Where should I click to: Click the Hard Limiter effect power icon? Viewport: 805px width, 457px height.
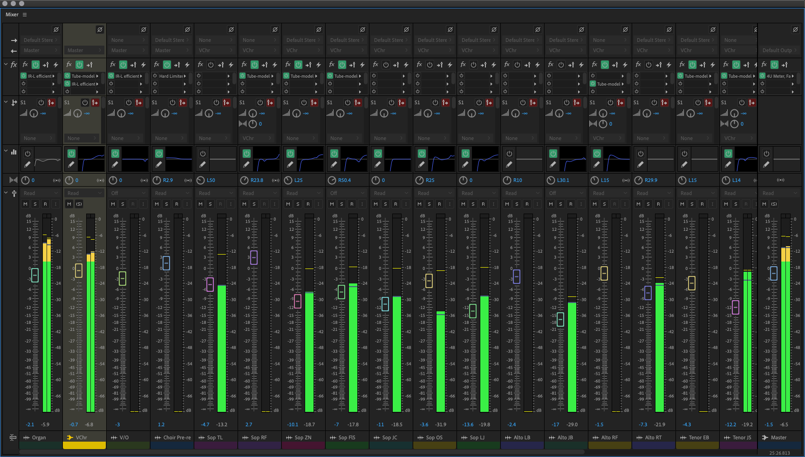155,76
